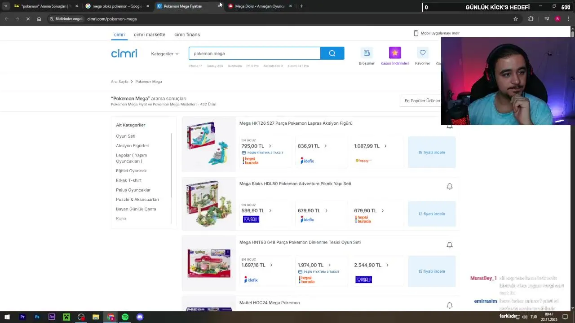Open browser tab search dropdown arrow
This screenshot has width=575, height=323.
click(x=5, y=6)
